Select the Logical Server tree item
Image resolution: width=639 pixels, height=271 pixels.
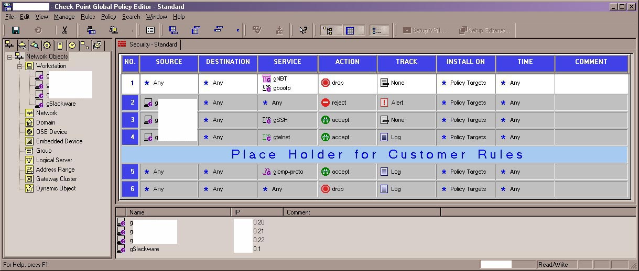54,160
